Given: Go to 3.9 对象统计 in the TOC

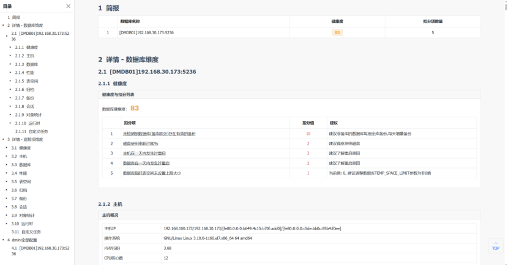Looking at the screenshot, I should pyautogui.click(x=23, y=215).
